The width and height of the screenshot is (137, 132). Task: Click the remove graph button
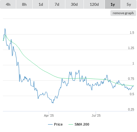point(123,13)
